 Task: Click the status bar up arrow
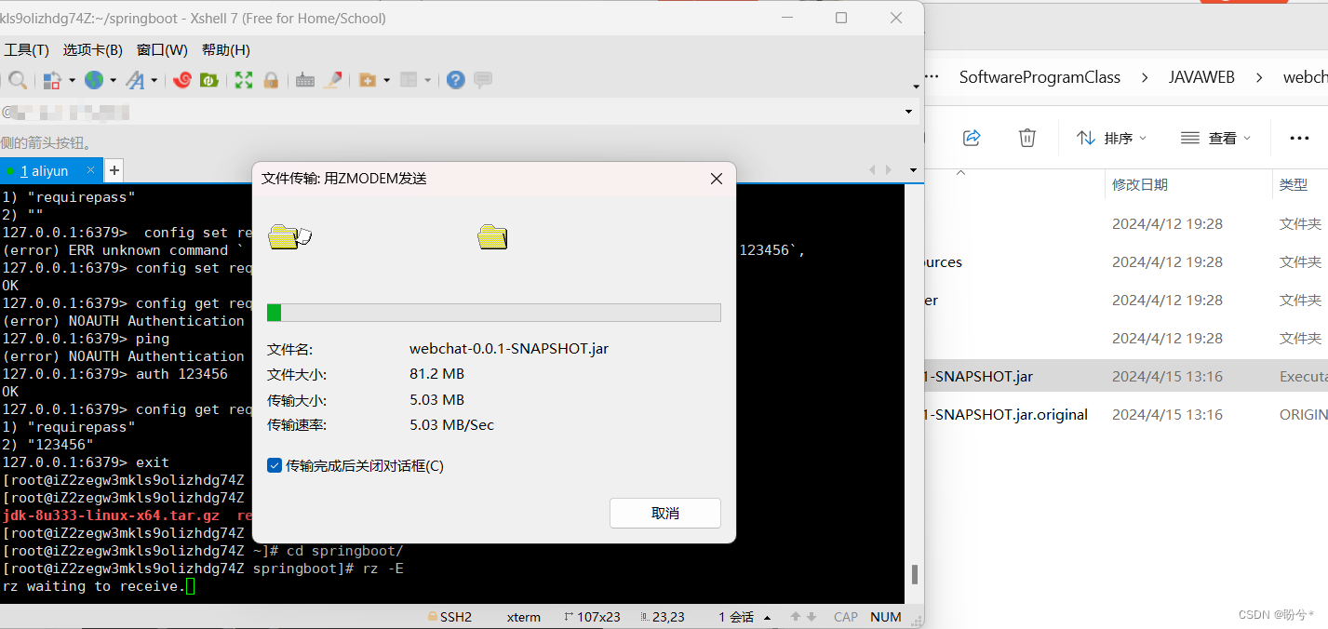click(796, 617)
